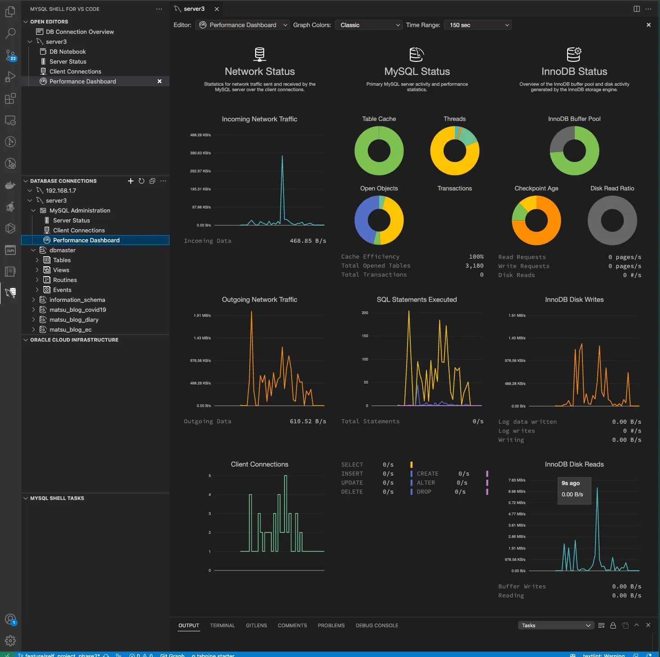Open DB Connection Overview editor
Viewport: 660px width, 657px height.
80,32
